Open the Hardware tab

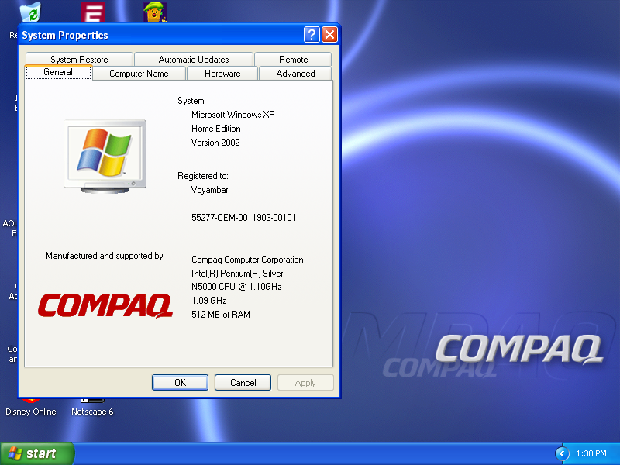point(222,74)
